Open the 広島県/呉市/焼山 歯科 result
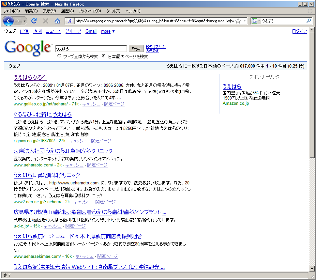This screenshot has height=280, width=316. [90, 212]
